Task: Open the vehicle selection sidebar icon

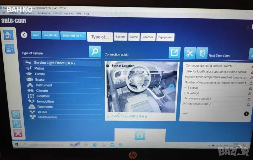Action: point(9,49)
